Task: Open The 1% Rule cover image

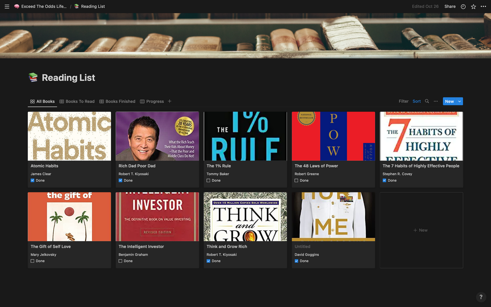Action: (x=245, y=136)
